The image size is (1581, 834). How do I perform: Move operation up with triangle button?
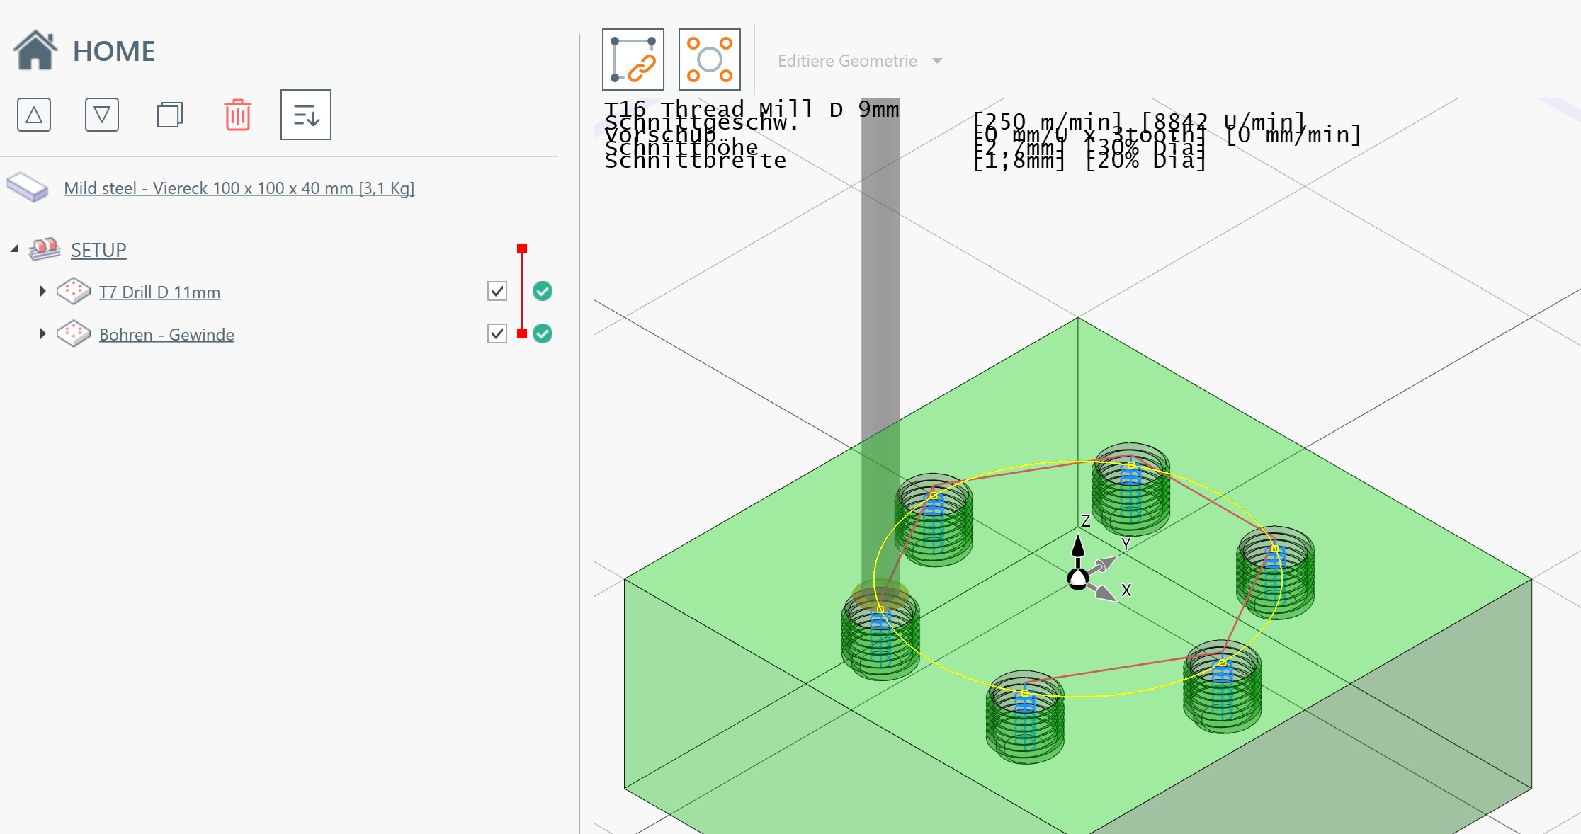click(34, 115)
